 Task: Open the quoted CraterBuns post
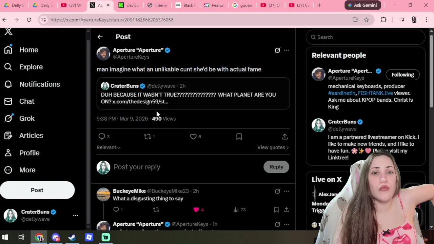(193, 94)
